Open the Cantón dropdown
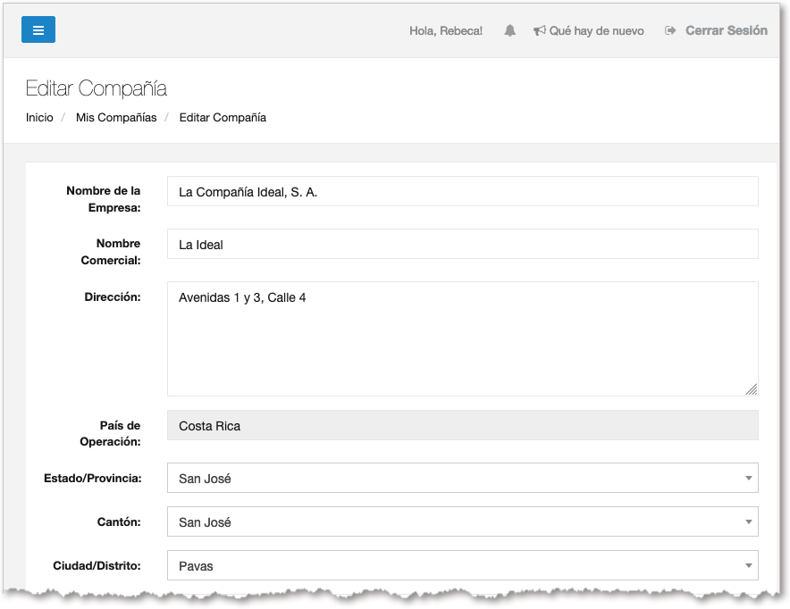 coord(463,521)
